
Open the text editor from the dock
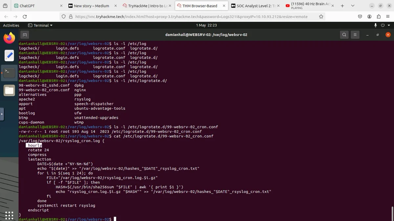pos(9,56)
